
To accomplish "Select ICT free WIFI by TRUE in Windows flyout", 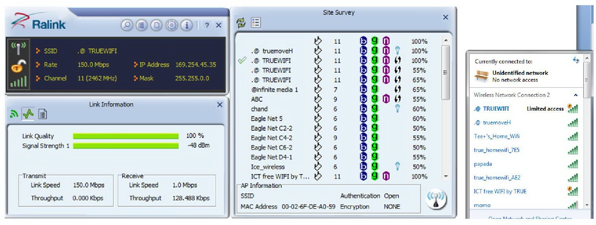I will (526, 192).
